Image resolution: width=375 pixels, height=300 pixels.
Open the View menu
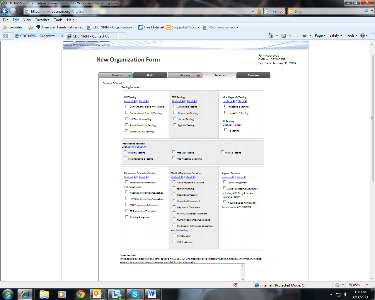[x=27, y=20]
